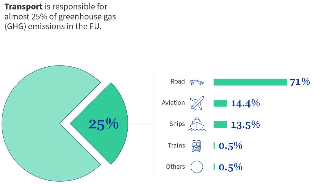Click the green Road 71% bar
The width and height of the screenshot is (314, 184).
coord(250,82)
